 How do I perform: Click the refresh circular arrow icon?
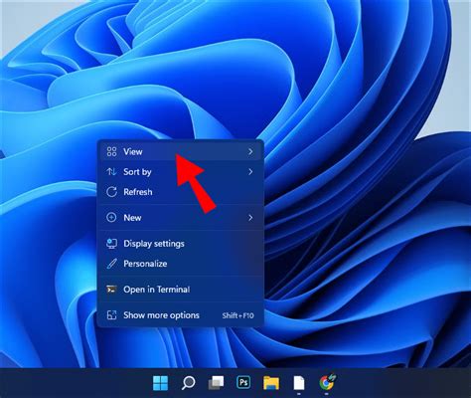[111, 192]
